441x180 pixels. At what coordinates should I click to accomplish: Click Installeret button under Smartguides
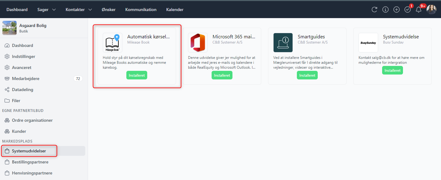pos(307,75)
